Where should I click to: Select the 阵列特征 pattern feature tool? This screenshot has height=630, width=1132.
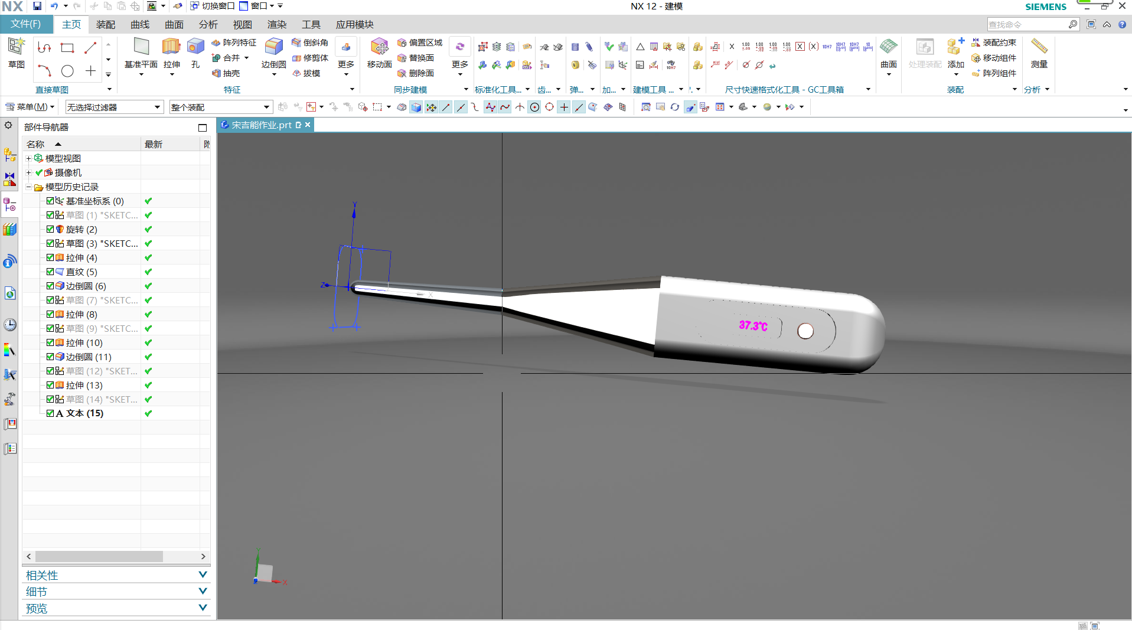pos(234,43)
